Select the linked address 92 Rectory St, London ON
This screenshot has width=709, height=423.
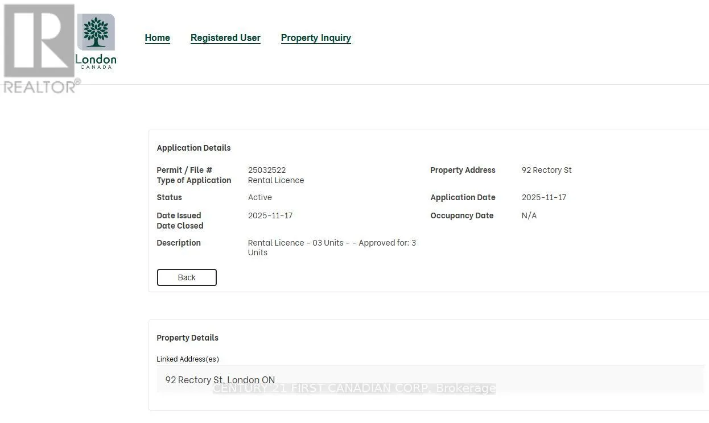click(x=220, y=380)
